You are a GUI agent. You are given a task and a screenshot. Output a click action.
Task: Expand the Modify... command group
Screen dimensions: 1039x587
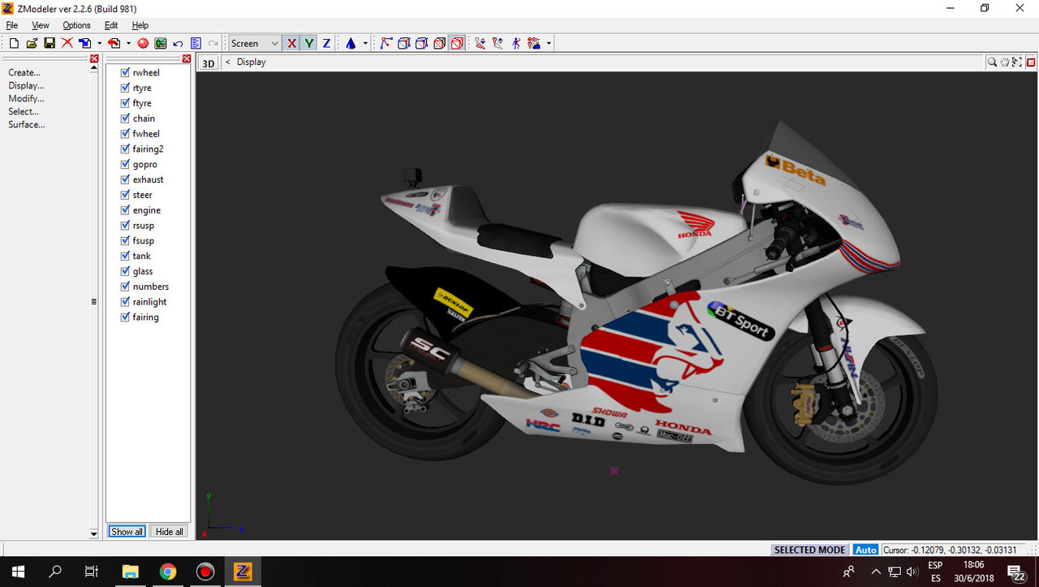pyautogui.click(x=26, y=98)
